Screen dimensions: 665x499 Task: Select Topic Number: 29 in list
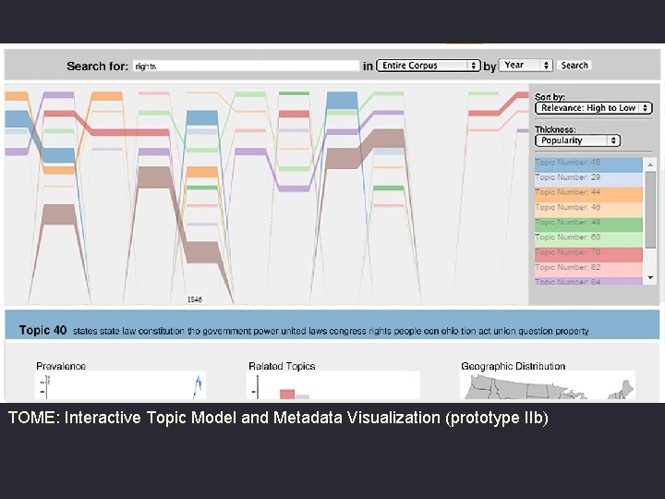click(x=588, y=179)
